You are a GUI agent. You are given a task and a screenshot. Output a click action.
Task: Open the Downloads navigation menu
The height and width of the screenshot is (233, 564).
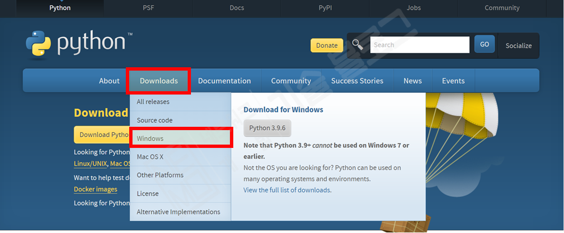pos(159,81)
